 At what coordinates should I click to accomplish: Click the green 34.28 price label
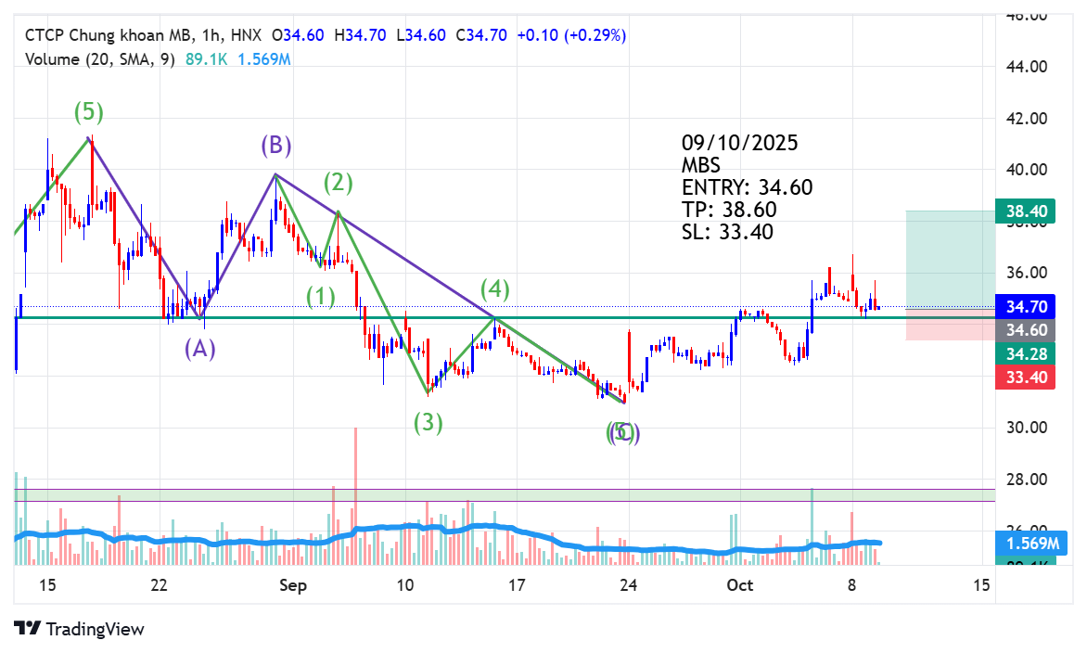(1025, 354)
